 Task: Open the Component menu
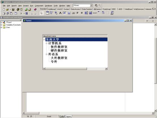tap(39, 6)
